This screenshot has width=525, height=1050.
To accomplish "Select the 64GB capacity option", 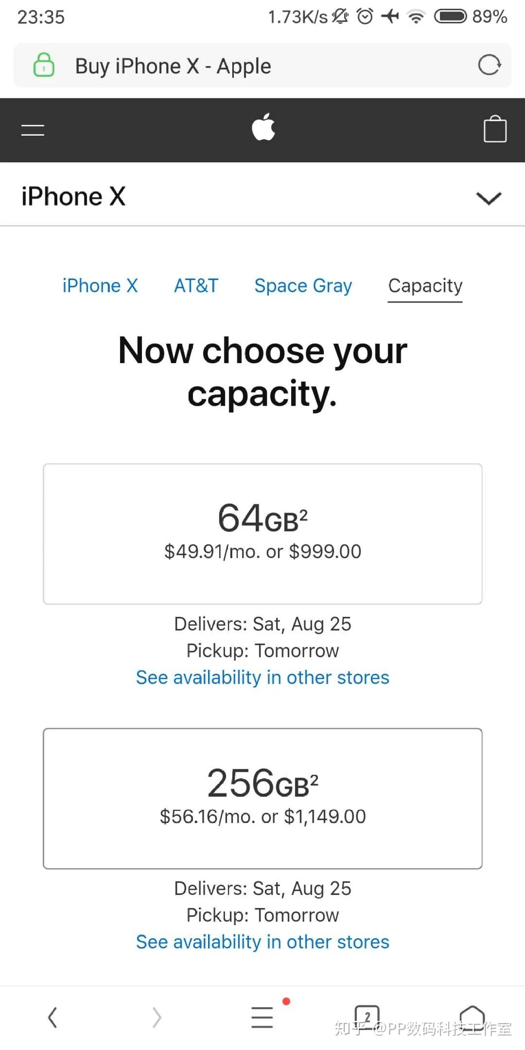I will click(262, 534).
